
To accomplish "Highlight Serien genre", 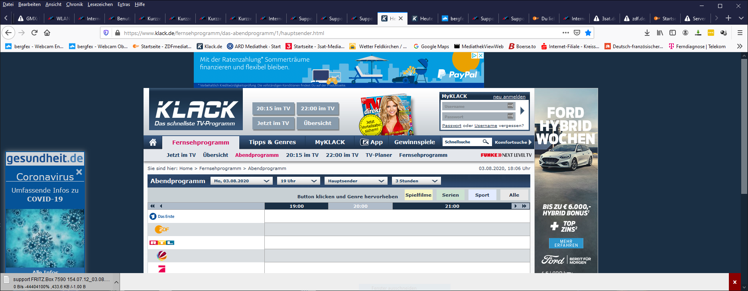I will click(450, 195).
